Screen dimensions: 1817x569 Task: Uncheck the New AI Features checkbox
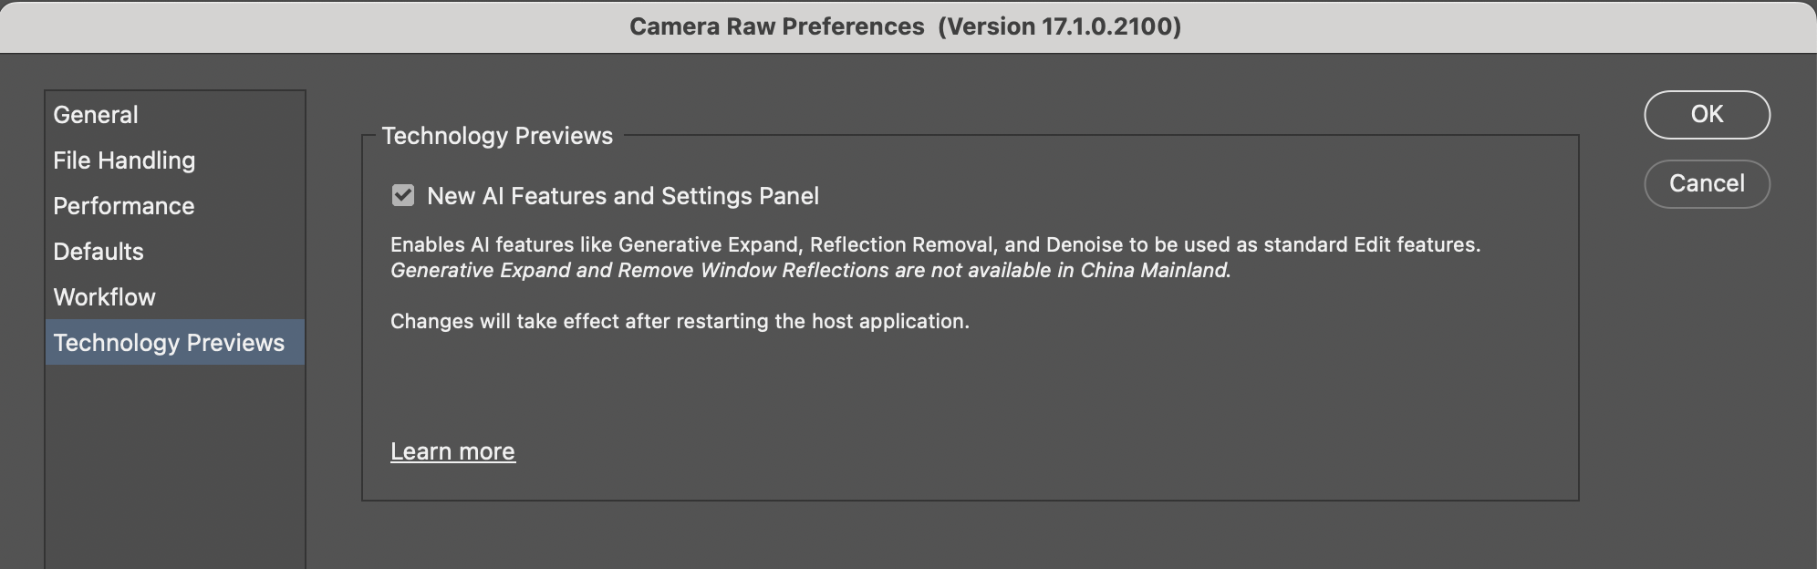pyautogui.click(x=403, y=196)
